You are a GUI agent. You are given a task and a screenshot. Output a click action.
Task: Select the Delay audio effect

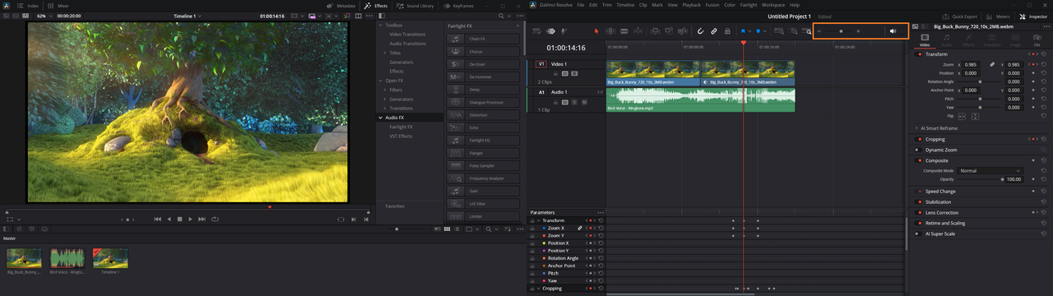coord(484,90)
